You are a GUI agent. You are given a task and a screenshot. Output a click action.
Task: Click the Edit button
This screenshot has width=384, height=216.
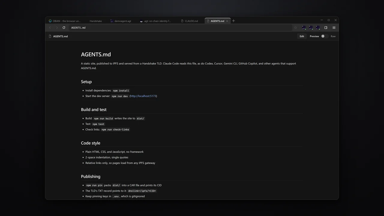(x=302, y=36)
